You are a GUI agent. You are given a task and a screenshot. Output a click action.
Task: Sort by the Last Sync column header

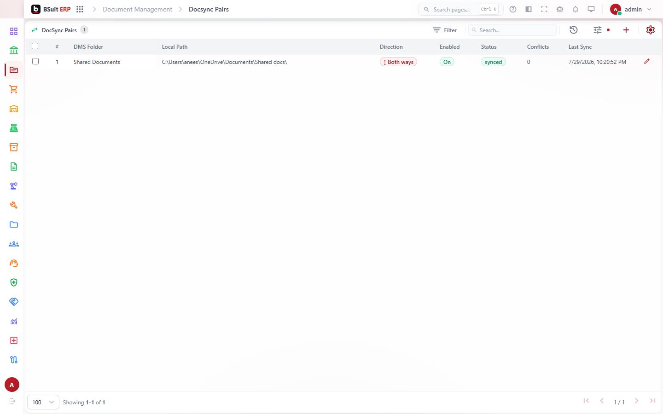[580, 47]
